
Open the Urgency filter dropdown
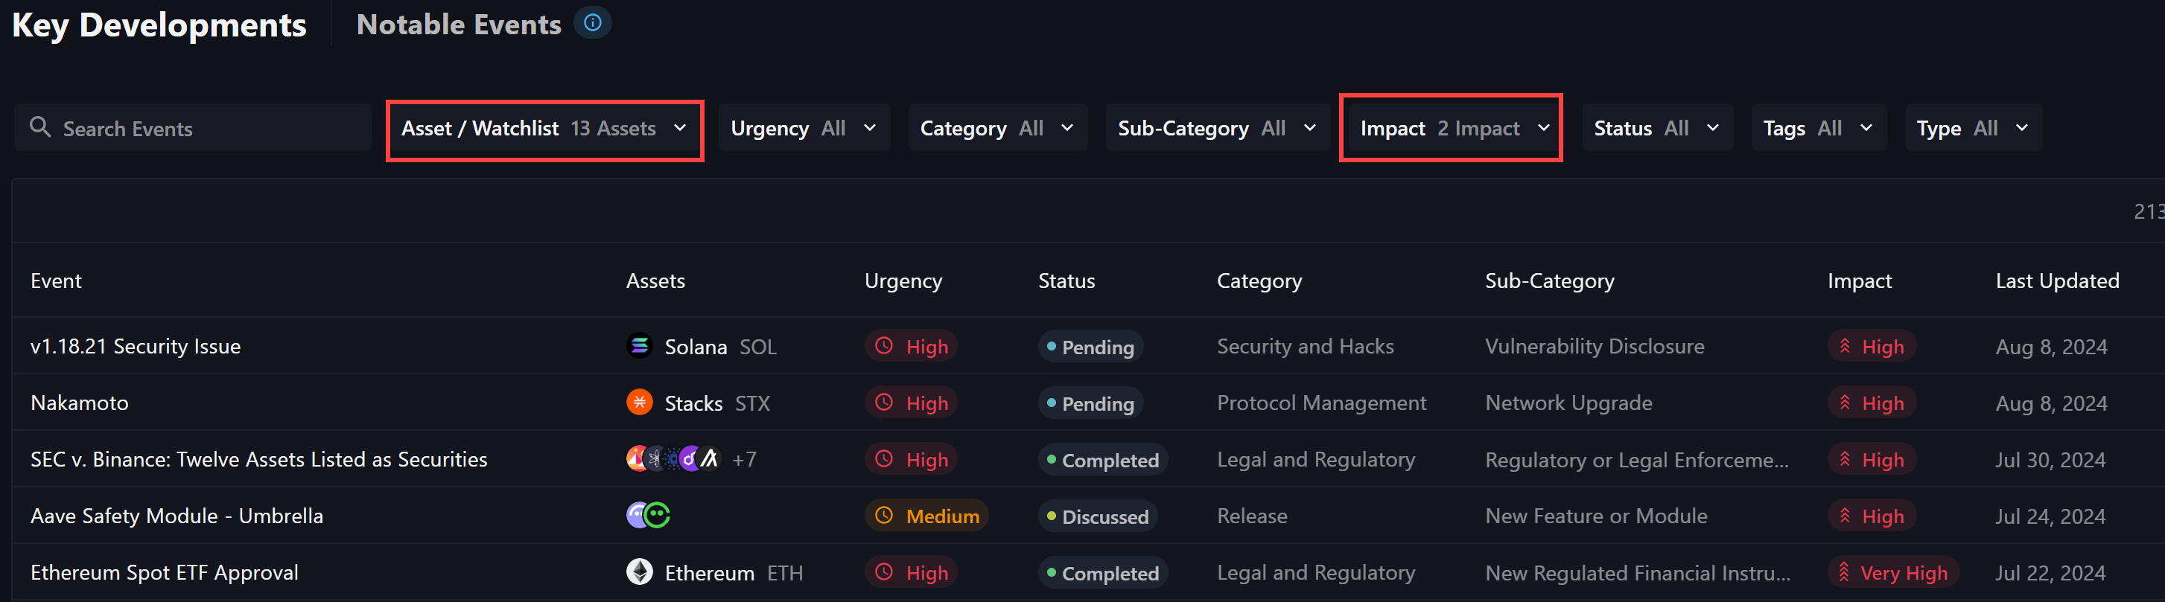click(804, 128)
